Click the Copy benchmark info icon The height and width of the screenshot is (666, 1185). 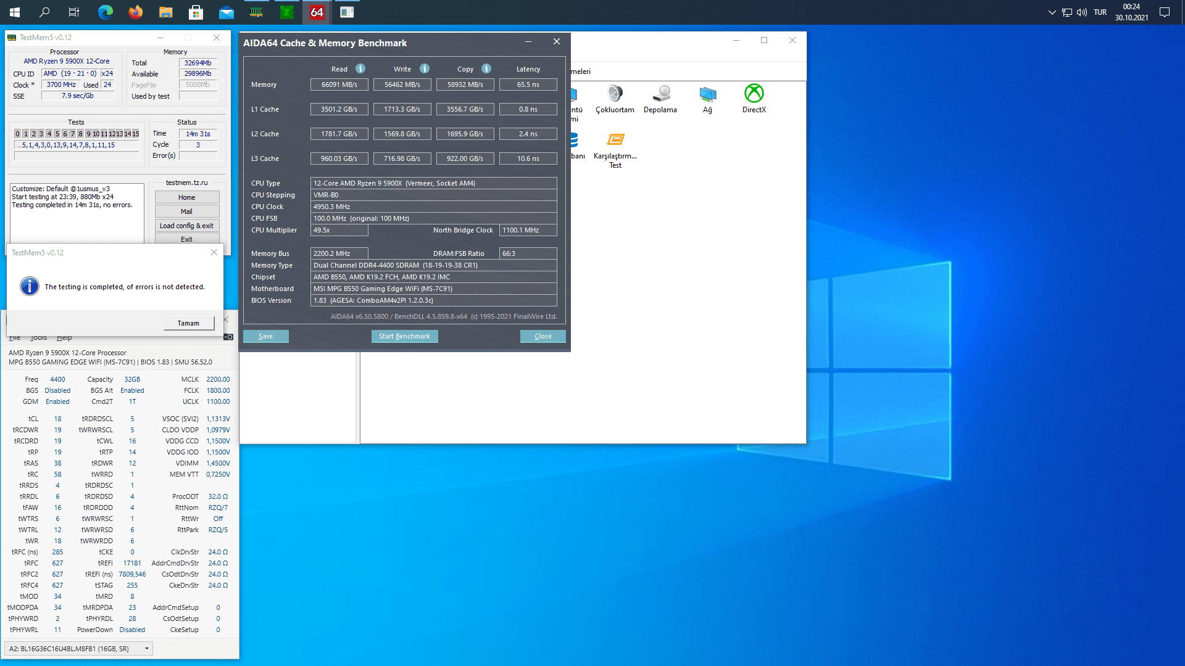(x=486, y=68)
